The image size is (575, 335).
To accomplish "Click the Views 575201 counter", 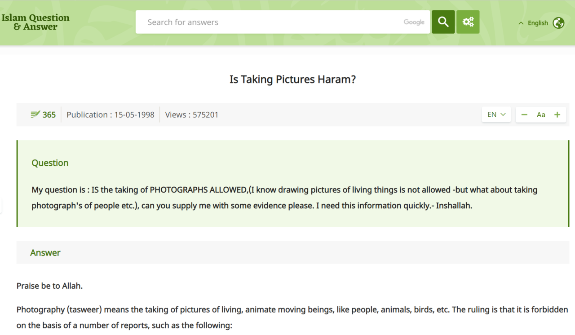I will (x=191, y=115).
